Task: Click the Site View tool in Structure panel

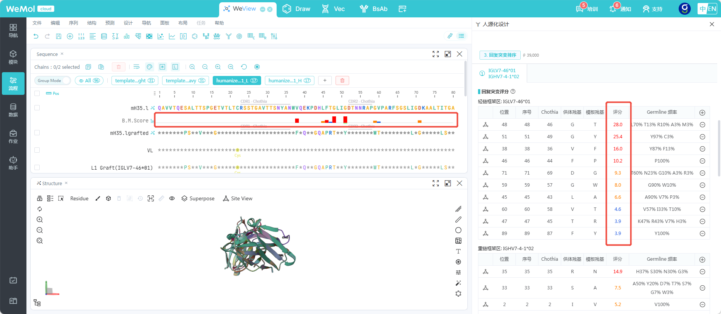Action: coord(238,198)
